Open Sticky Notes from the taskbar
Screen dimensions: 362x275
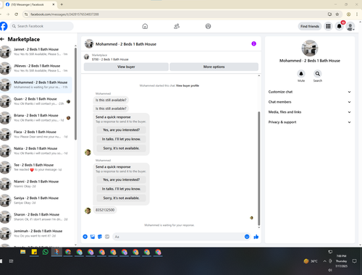34,253
